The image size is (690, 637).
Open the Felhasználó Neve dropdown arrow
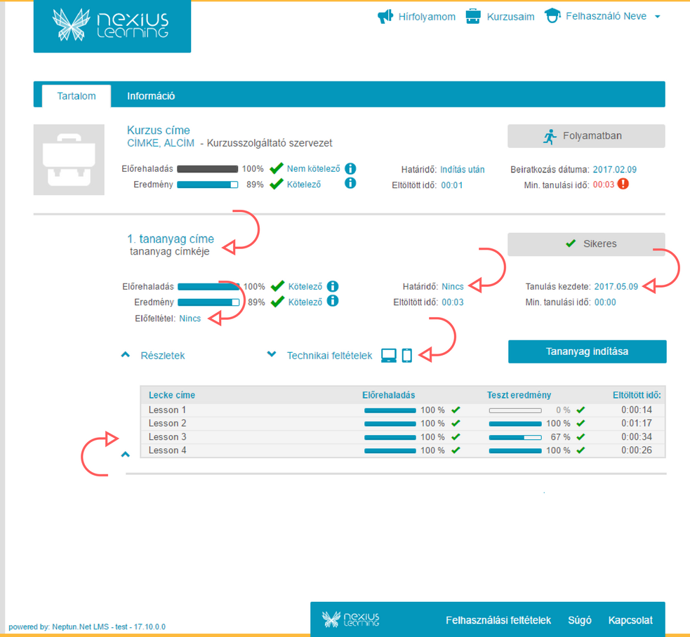[658, 17]
